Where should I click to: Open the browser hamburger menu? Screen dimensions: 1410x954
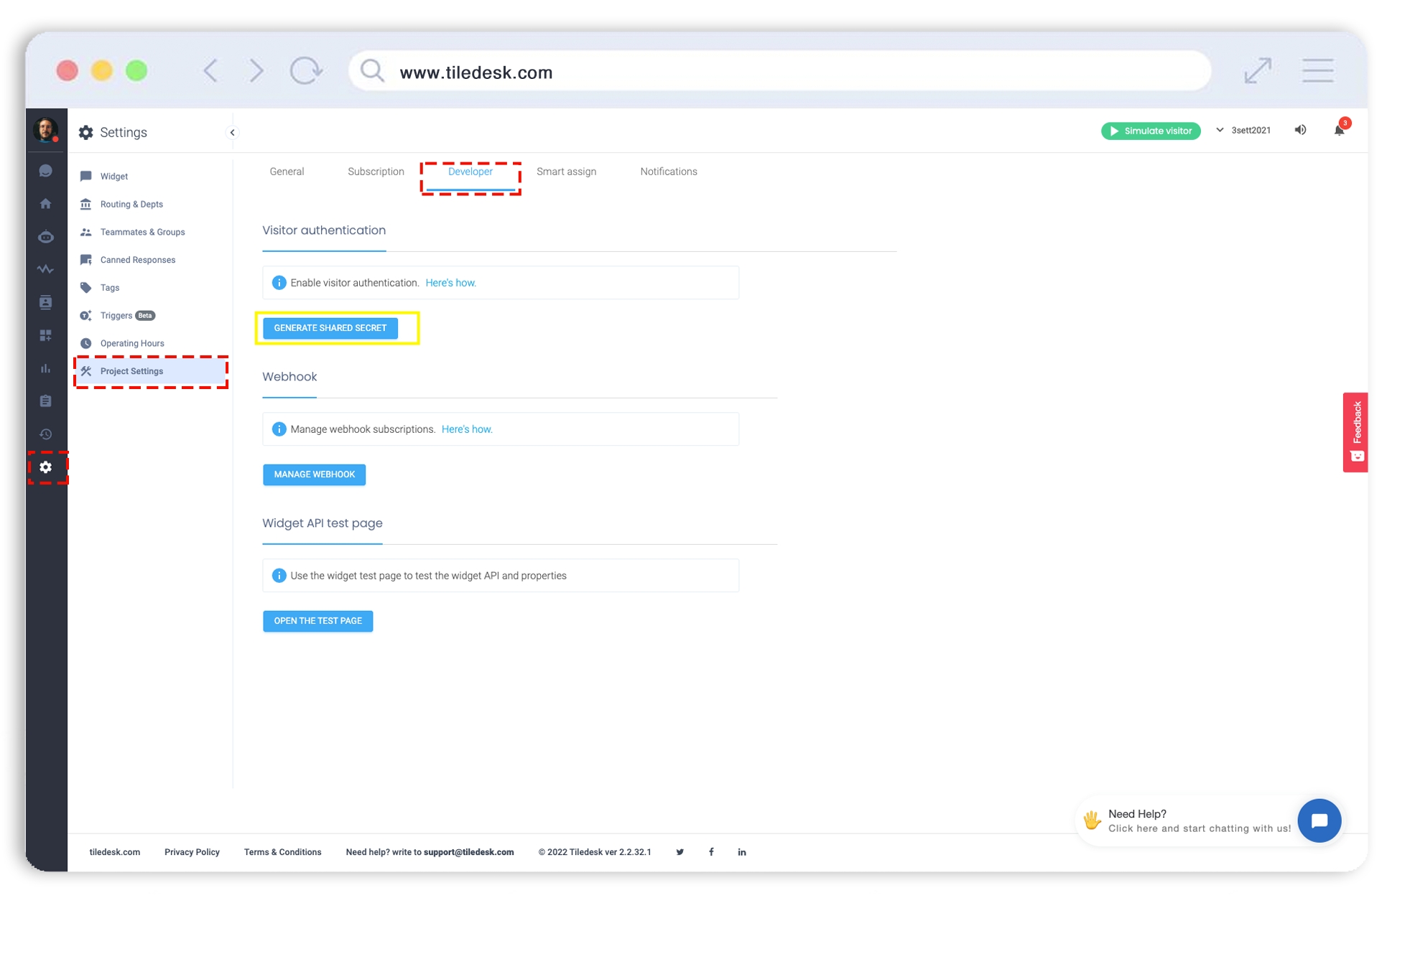tap(1318, 70)
